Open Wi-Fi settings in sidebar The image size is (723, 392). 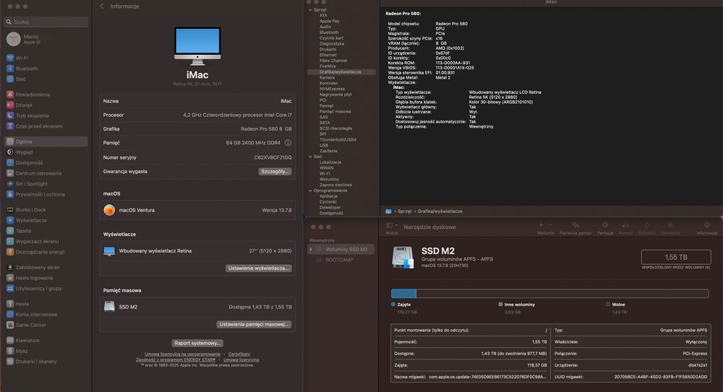22,58
